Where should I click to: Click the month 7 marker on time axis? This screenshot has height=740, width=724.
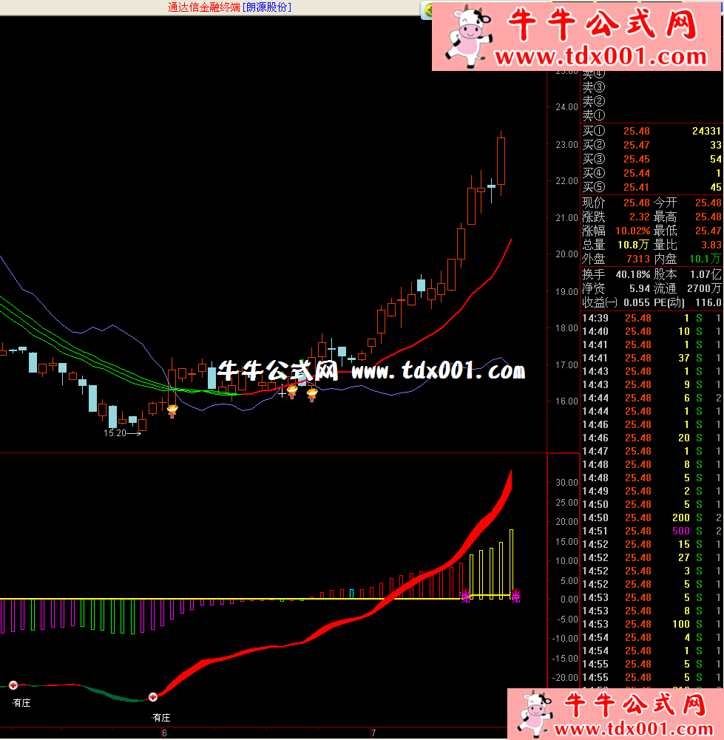(374, 733)
